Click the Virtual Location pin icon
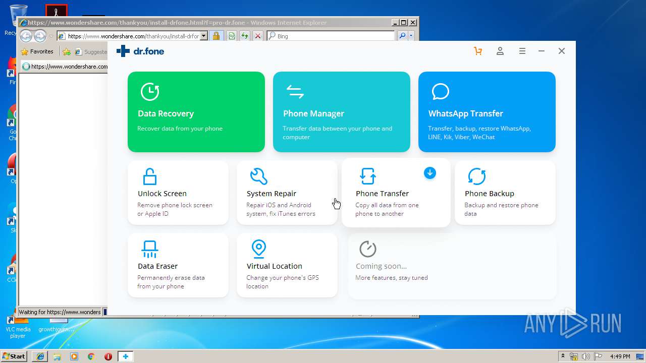 pyautogui.click(x=259, y=249)
